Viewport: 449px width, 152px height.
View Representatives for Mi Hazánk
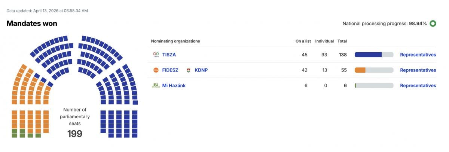pyautogui.click(x=418, y=85)
